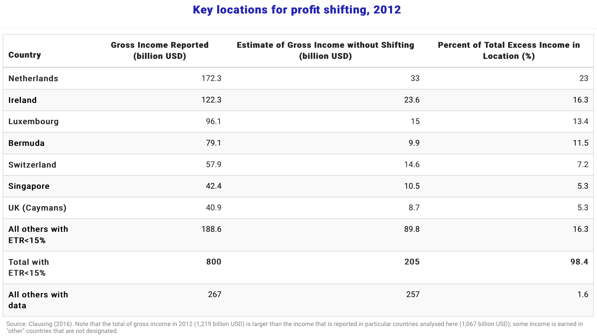597x336 pixels.
Task: Click the chart title 'Key locations for profit shifting, 2012'
Action: (297, 10)
